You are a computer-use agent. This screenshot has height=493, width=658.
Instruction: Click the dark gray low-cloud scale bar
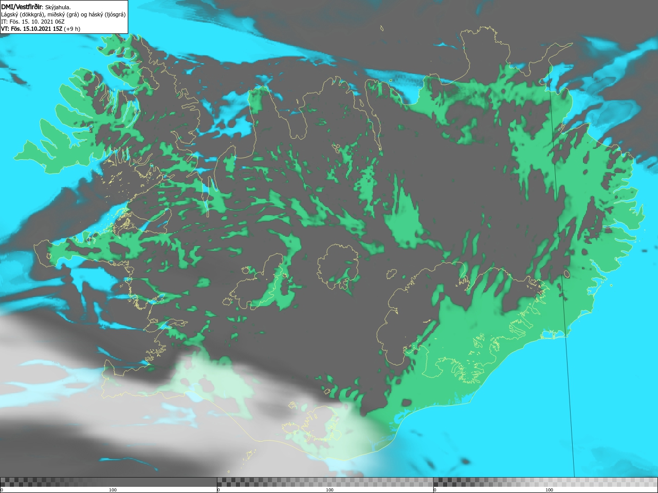108,482
